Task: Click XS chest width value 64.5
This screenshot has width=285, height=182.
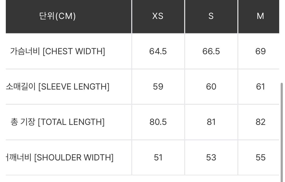Action: pos(158,51)
